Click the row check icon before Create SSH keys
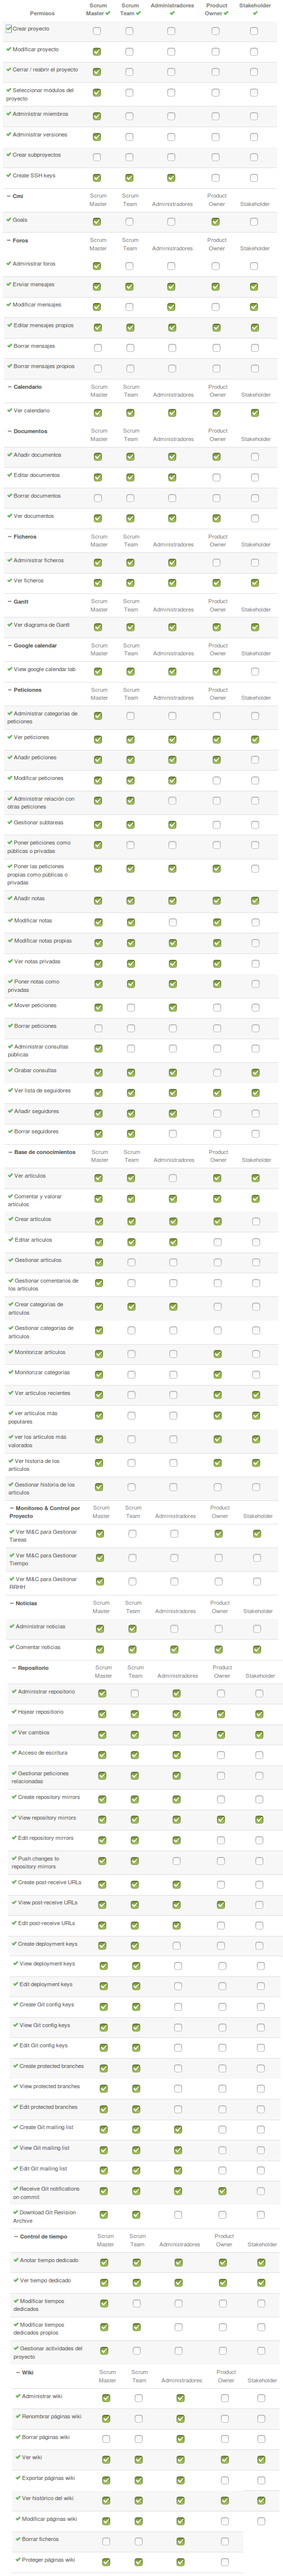 click(x=9, y=175)
